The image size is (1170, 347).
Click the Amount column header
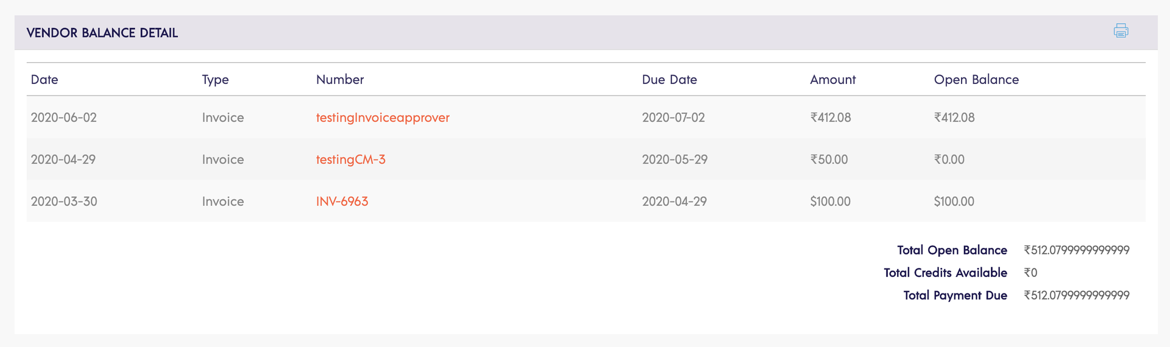[x=832, y=80]
